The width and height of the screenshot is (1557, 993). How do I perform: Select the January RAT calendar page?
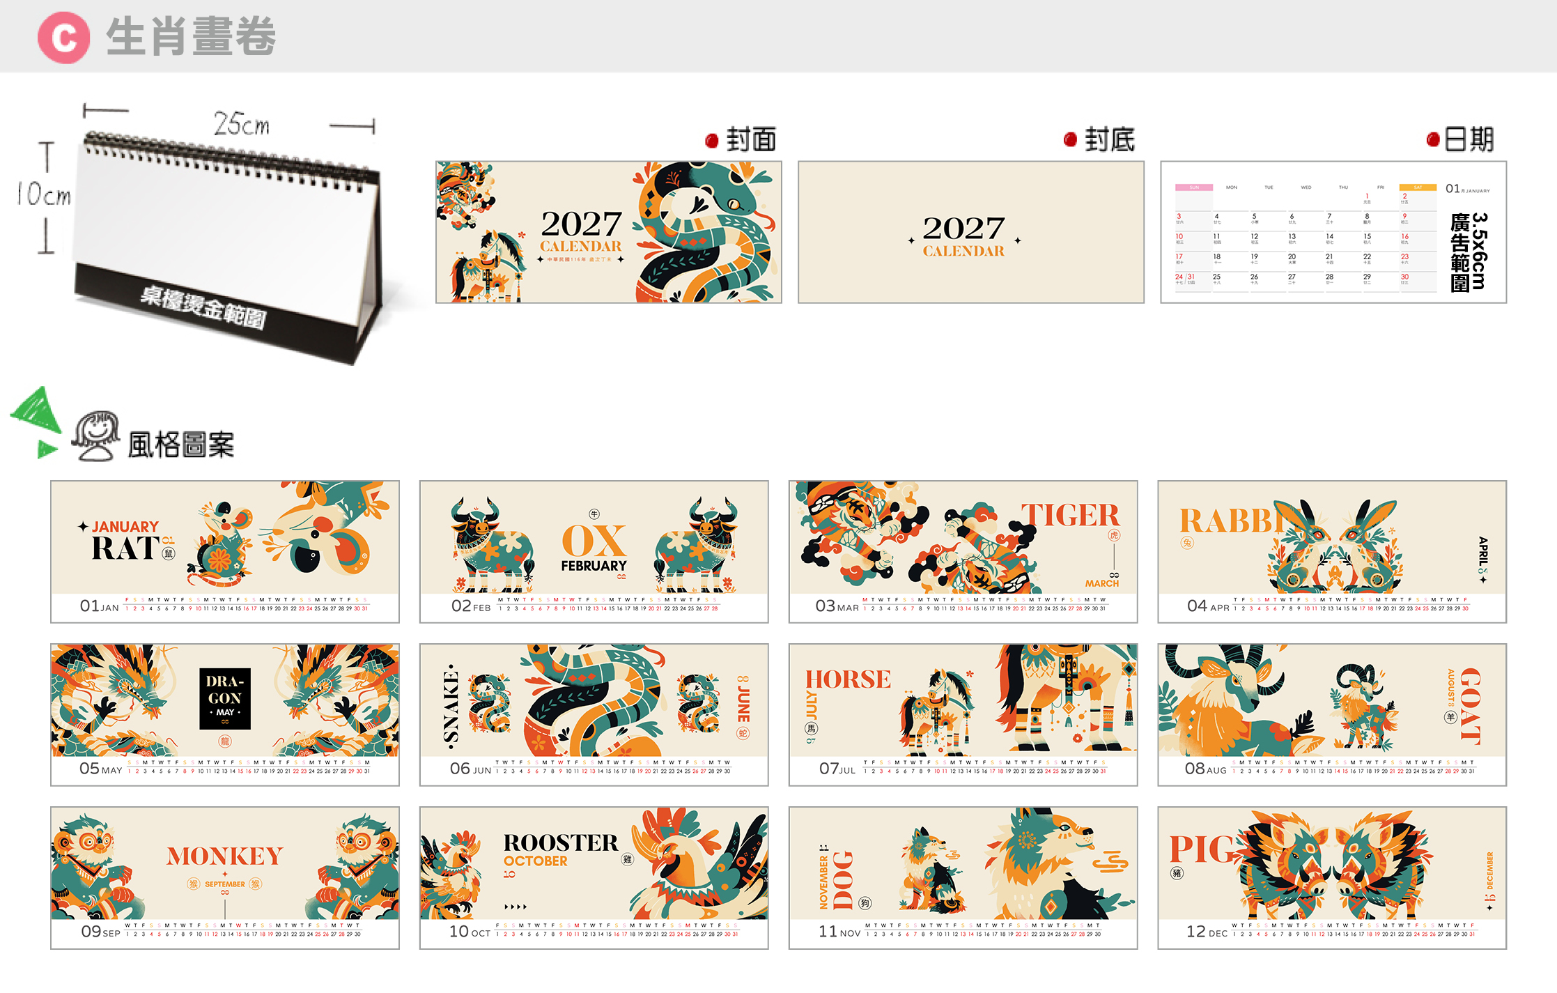(x=225, y=551)
